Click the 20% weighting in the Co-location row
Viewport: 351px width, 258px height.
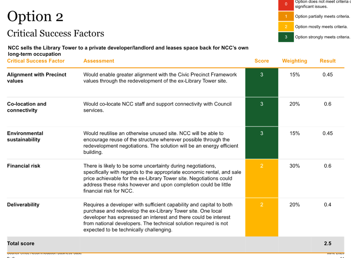pyautogui.click(x=295, y=104)
